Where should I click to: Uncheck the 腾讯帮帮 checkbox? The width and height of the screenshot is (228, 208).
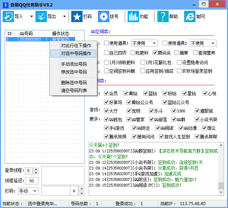click(197, 137)
